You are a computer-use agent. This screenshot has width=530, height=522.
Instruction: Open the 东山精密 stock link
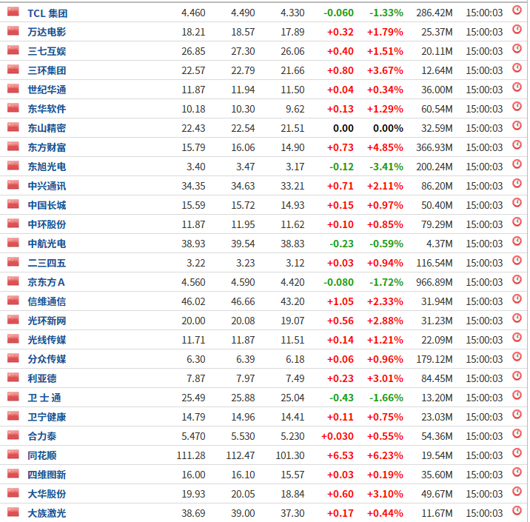click(x=47, y=129)
